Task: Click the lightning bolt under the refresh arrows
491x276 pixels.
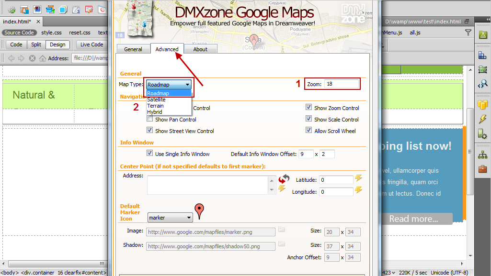Action: [282, 188]
